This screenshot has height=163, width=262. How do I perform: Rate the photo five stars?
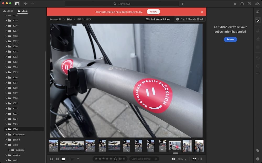(x=111, y=159)
